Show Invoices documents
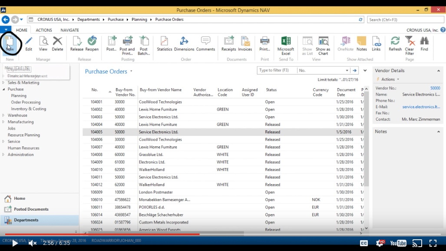The image size is (446, 251). pos(245,43)
